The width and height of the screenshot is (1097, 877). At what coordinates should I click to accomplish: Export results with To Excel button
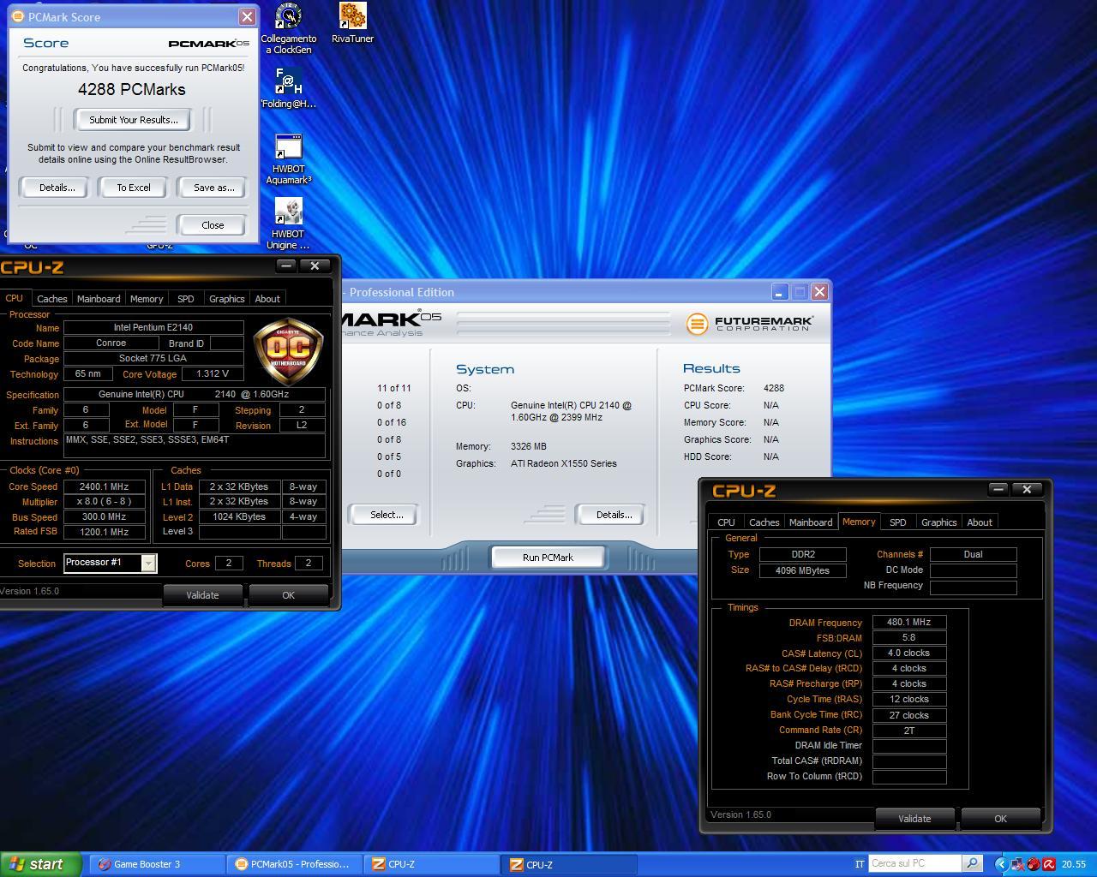[x=133, y=188]
